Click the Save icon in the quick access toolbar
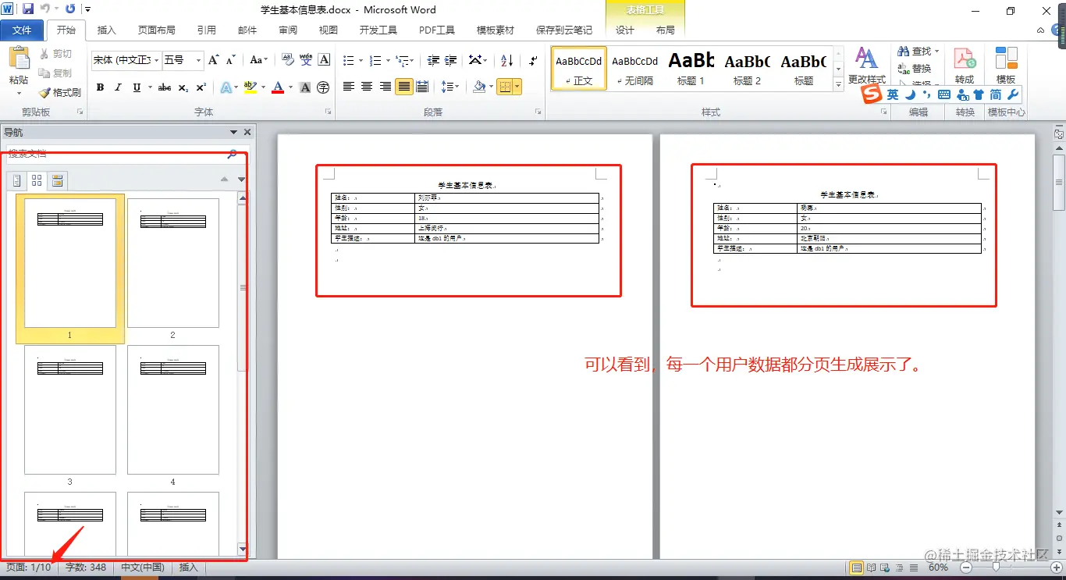1066x580 pixels. (x=28, y=9)
